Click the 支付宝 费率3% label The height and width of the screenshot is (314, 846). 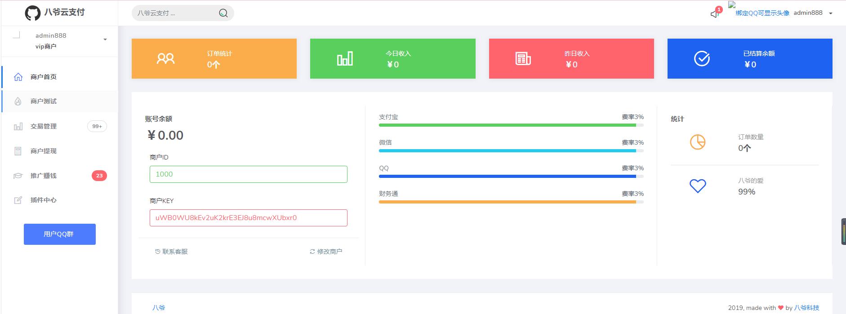[x=632, y=117]
